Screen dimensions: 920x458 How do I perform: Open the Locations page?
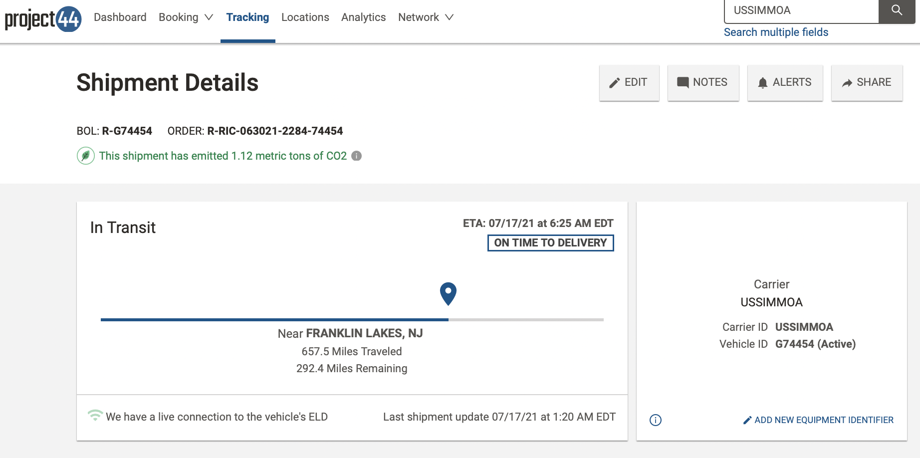[x=305, y=17]
